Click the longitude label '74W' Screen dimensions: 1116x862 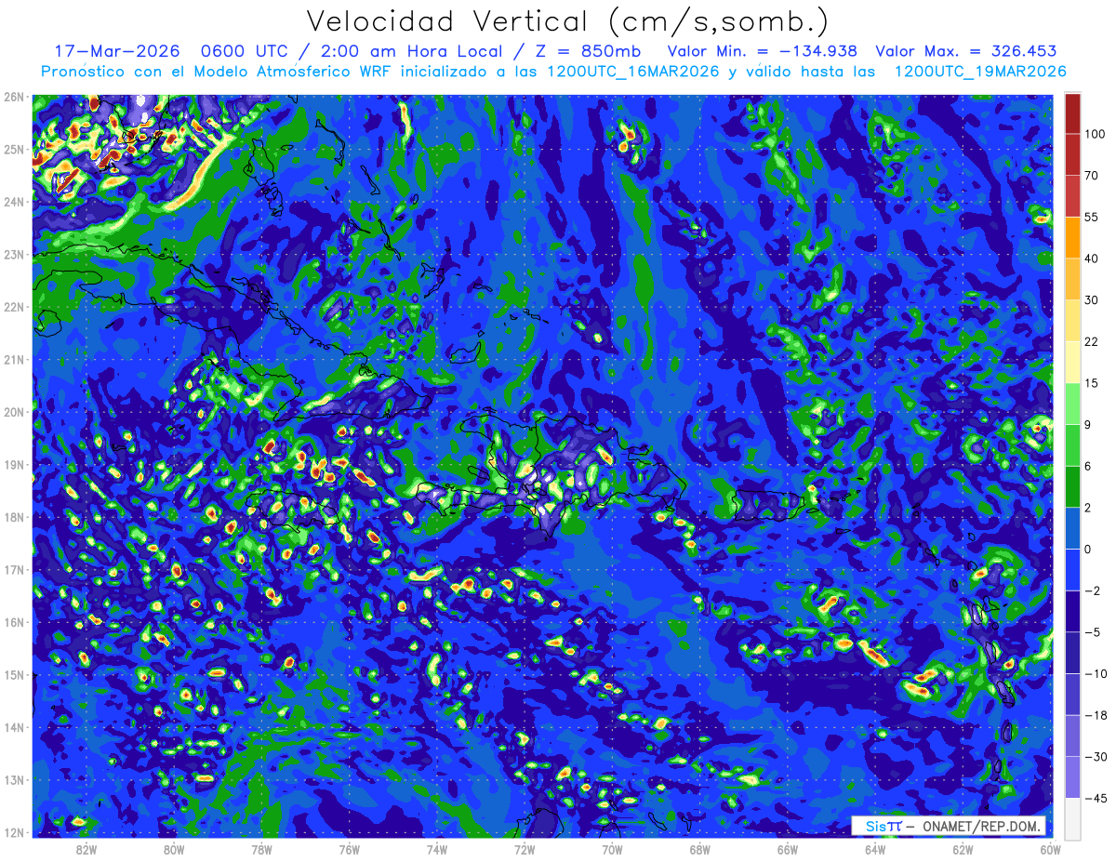pyautogui.click(x=437, y=849)
